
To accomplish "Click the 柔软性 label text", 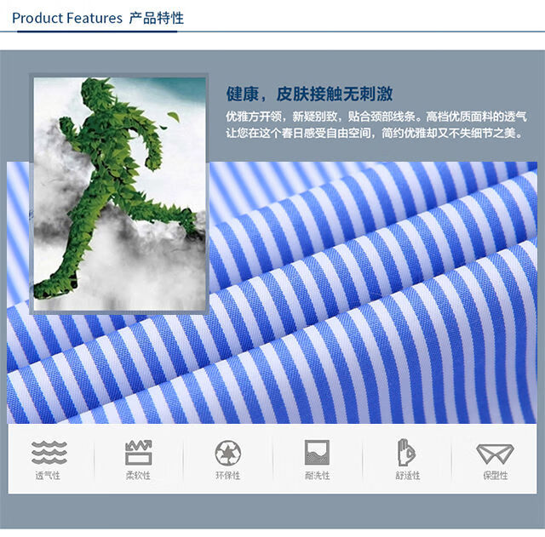I will (x=138, y=475).
